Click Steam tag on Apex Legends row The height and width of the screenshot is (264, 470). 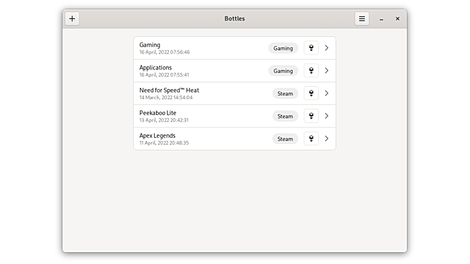point(285,139)
